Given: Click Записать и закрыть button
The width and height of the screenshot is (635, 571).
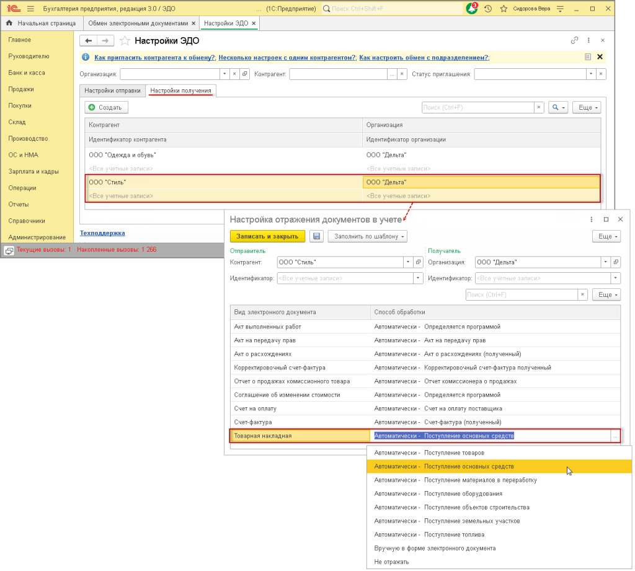Looking at the screenshot, I should coord(267,236).
